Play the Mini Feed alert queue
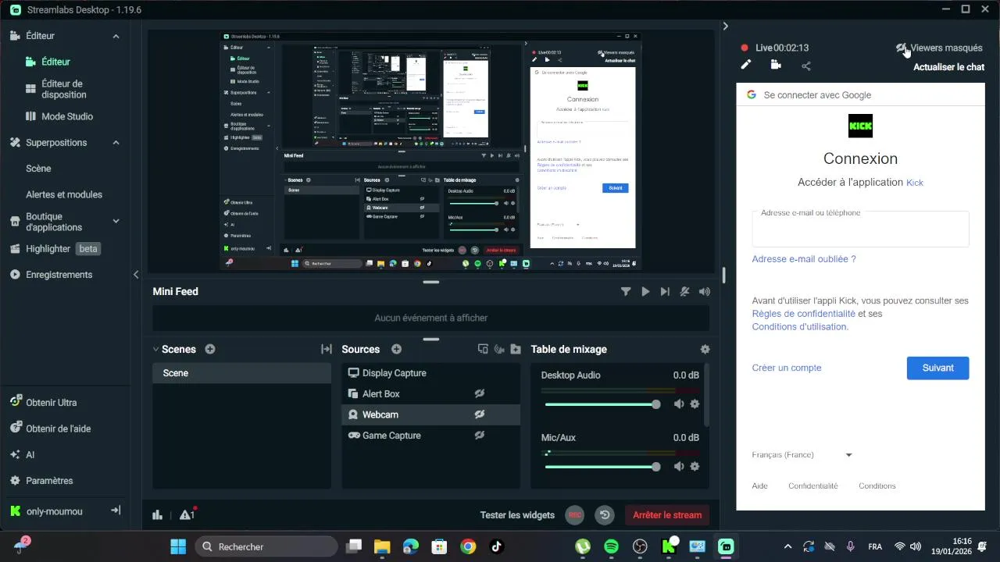 pyautogui.click(x=645, y=292)
